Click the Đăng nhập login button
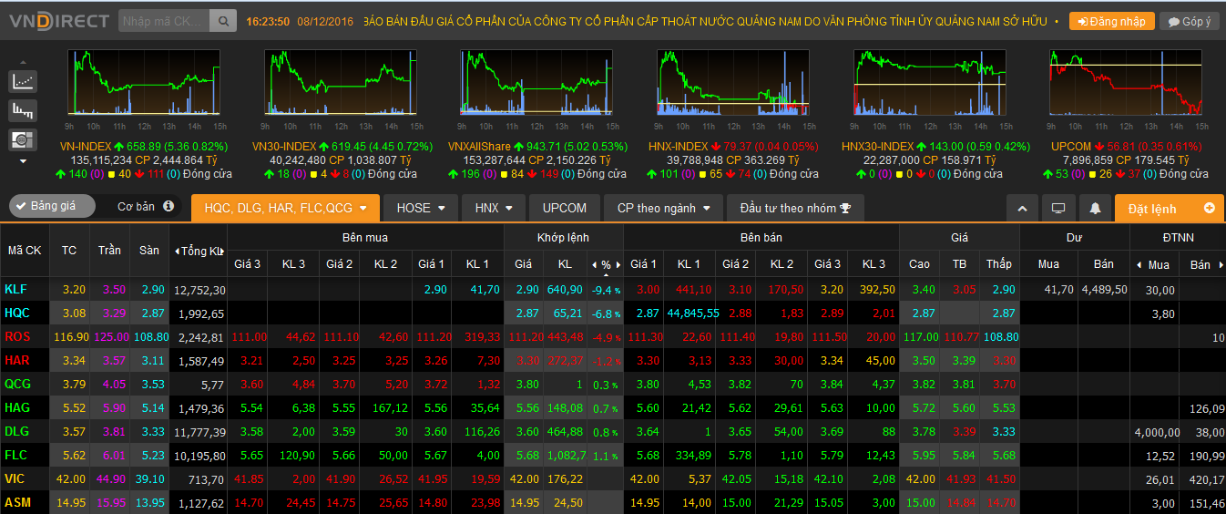 (1112, 21)
